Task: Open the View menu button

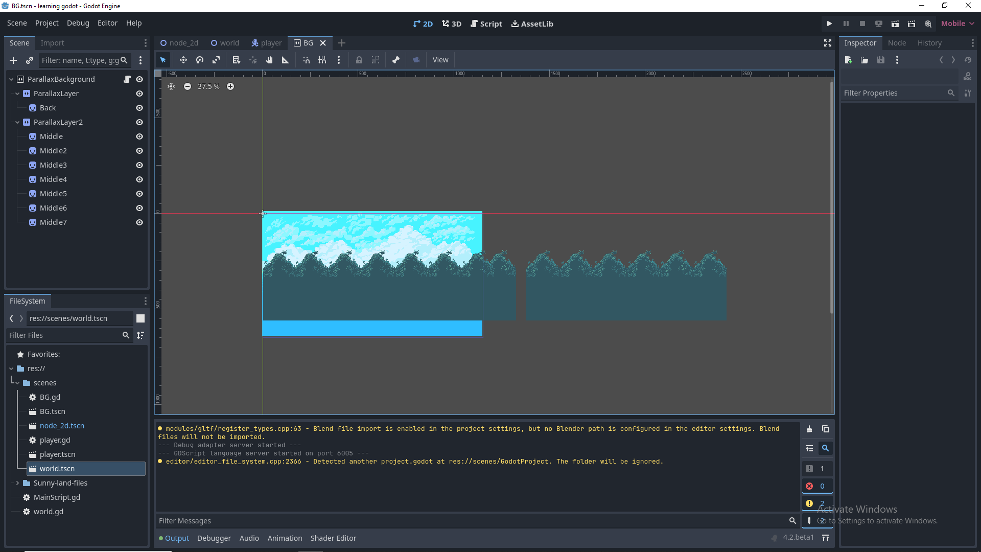Action: coord(440,60)
